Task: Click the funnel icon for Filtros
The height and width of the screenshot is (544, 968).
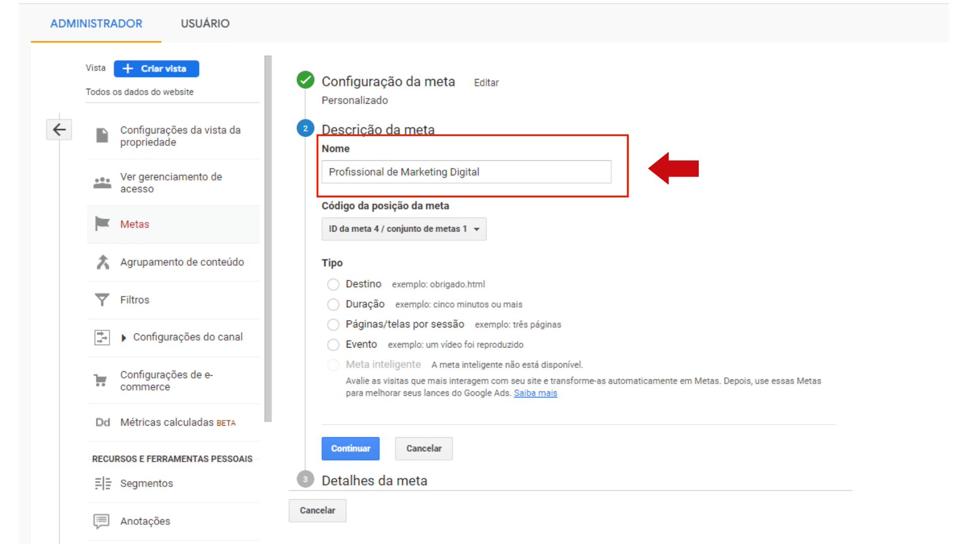Action: coord(102,300)
